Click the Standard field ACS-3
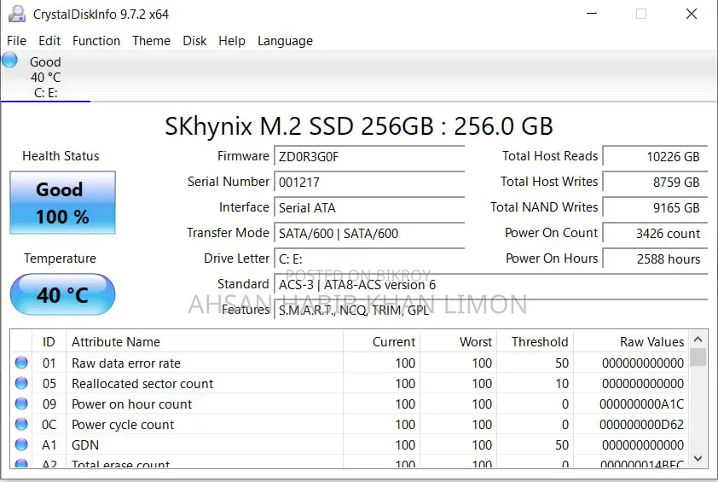Screen dimensions: 718x482 point(491,285)
